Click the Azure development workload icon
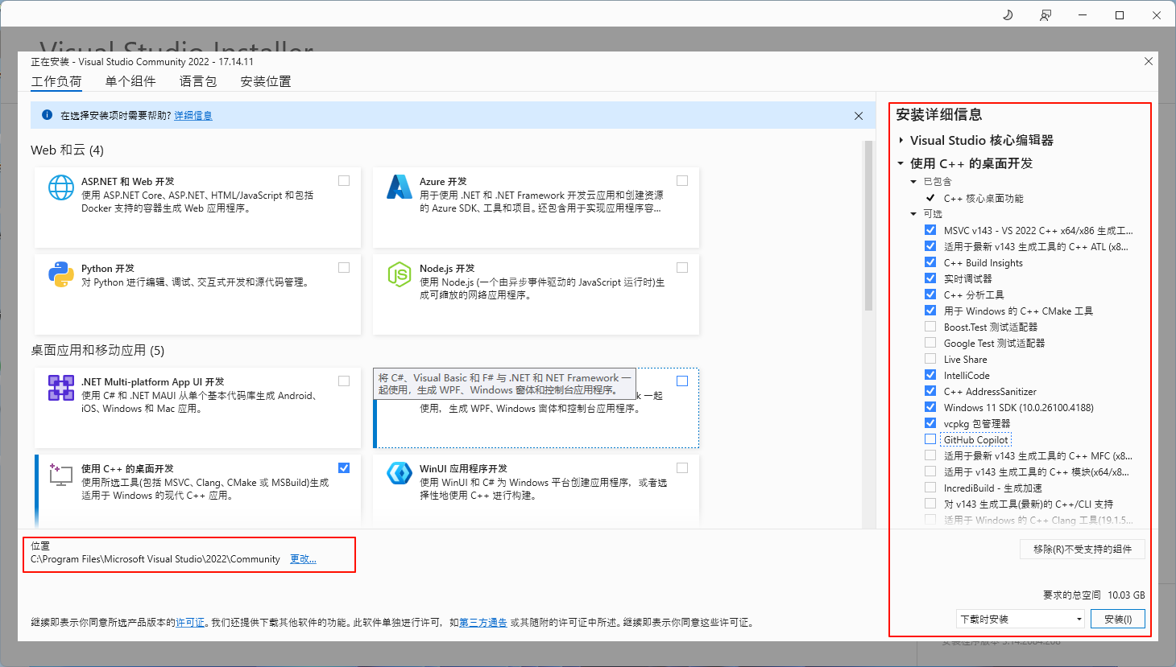1176x667 pixels. (x=400, y=187)
